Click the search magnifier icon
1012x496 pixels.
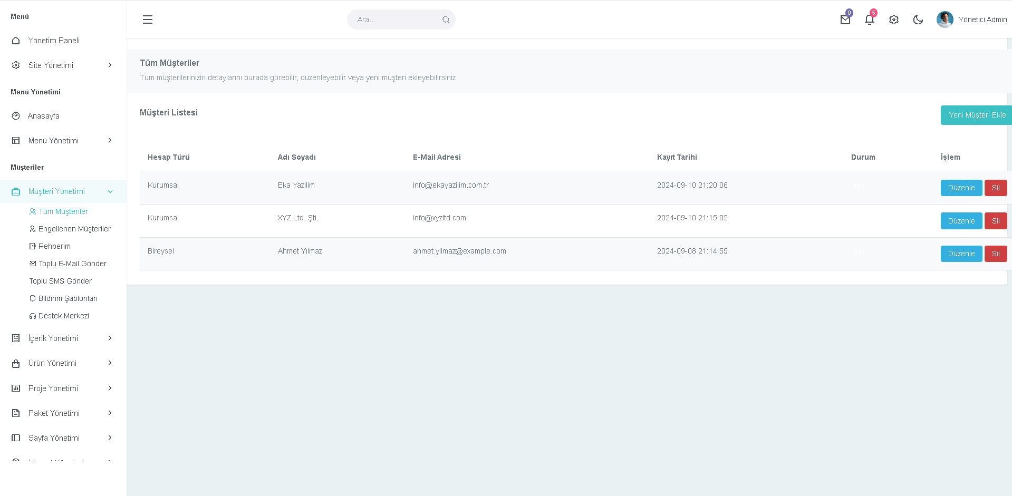pyautogui.click(x=446, y=20)
